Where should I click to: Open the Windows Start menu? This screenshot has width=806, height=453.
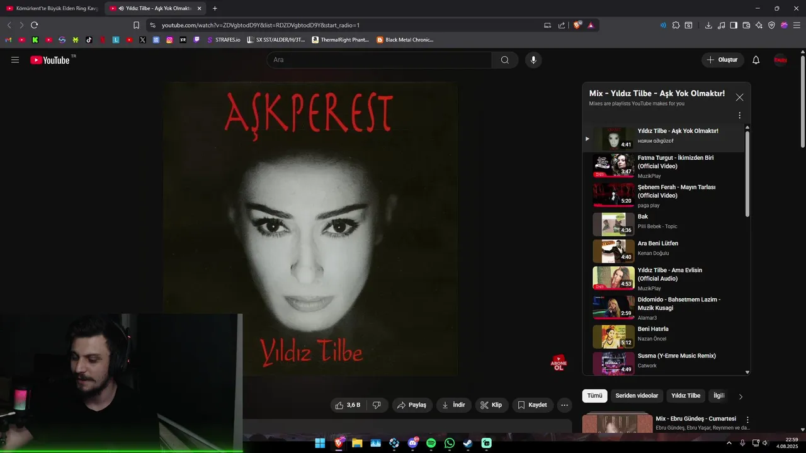point(320,443)
